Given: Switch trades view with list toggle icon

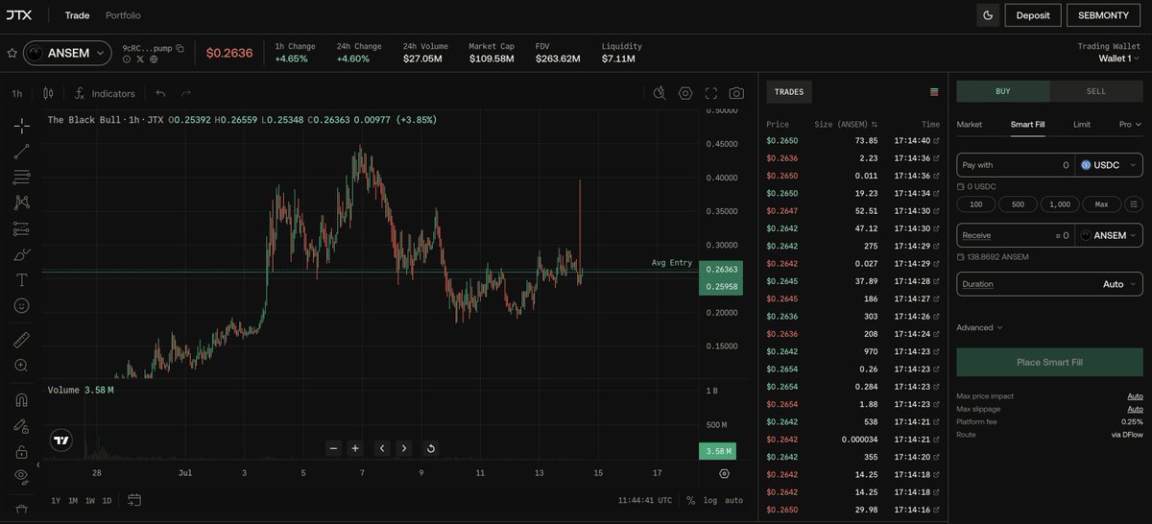Looking at the screenshot, I should click(934, 92).
